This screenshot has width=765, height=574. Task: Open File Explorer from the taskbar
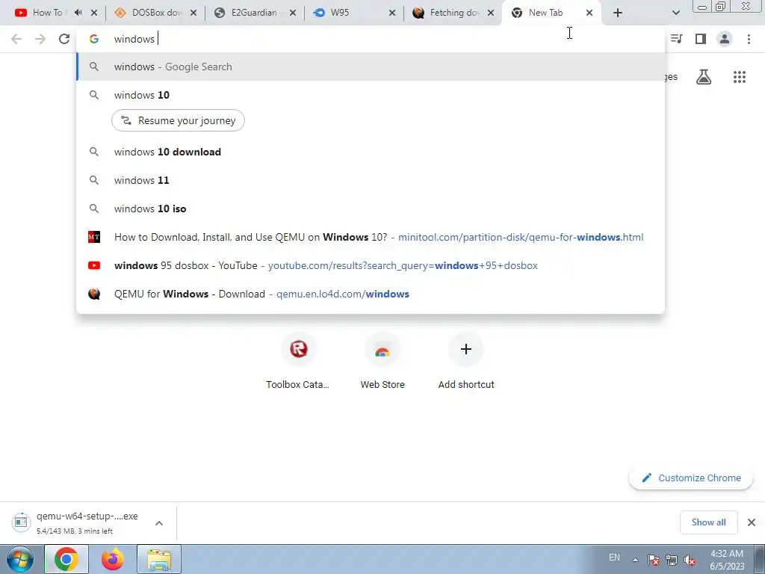point(159,559)
